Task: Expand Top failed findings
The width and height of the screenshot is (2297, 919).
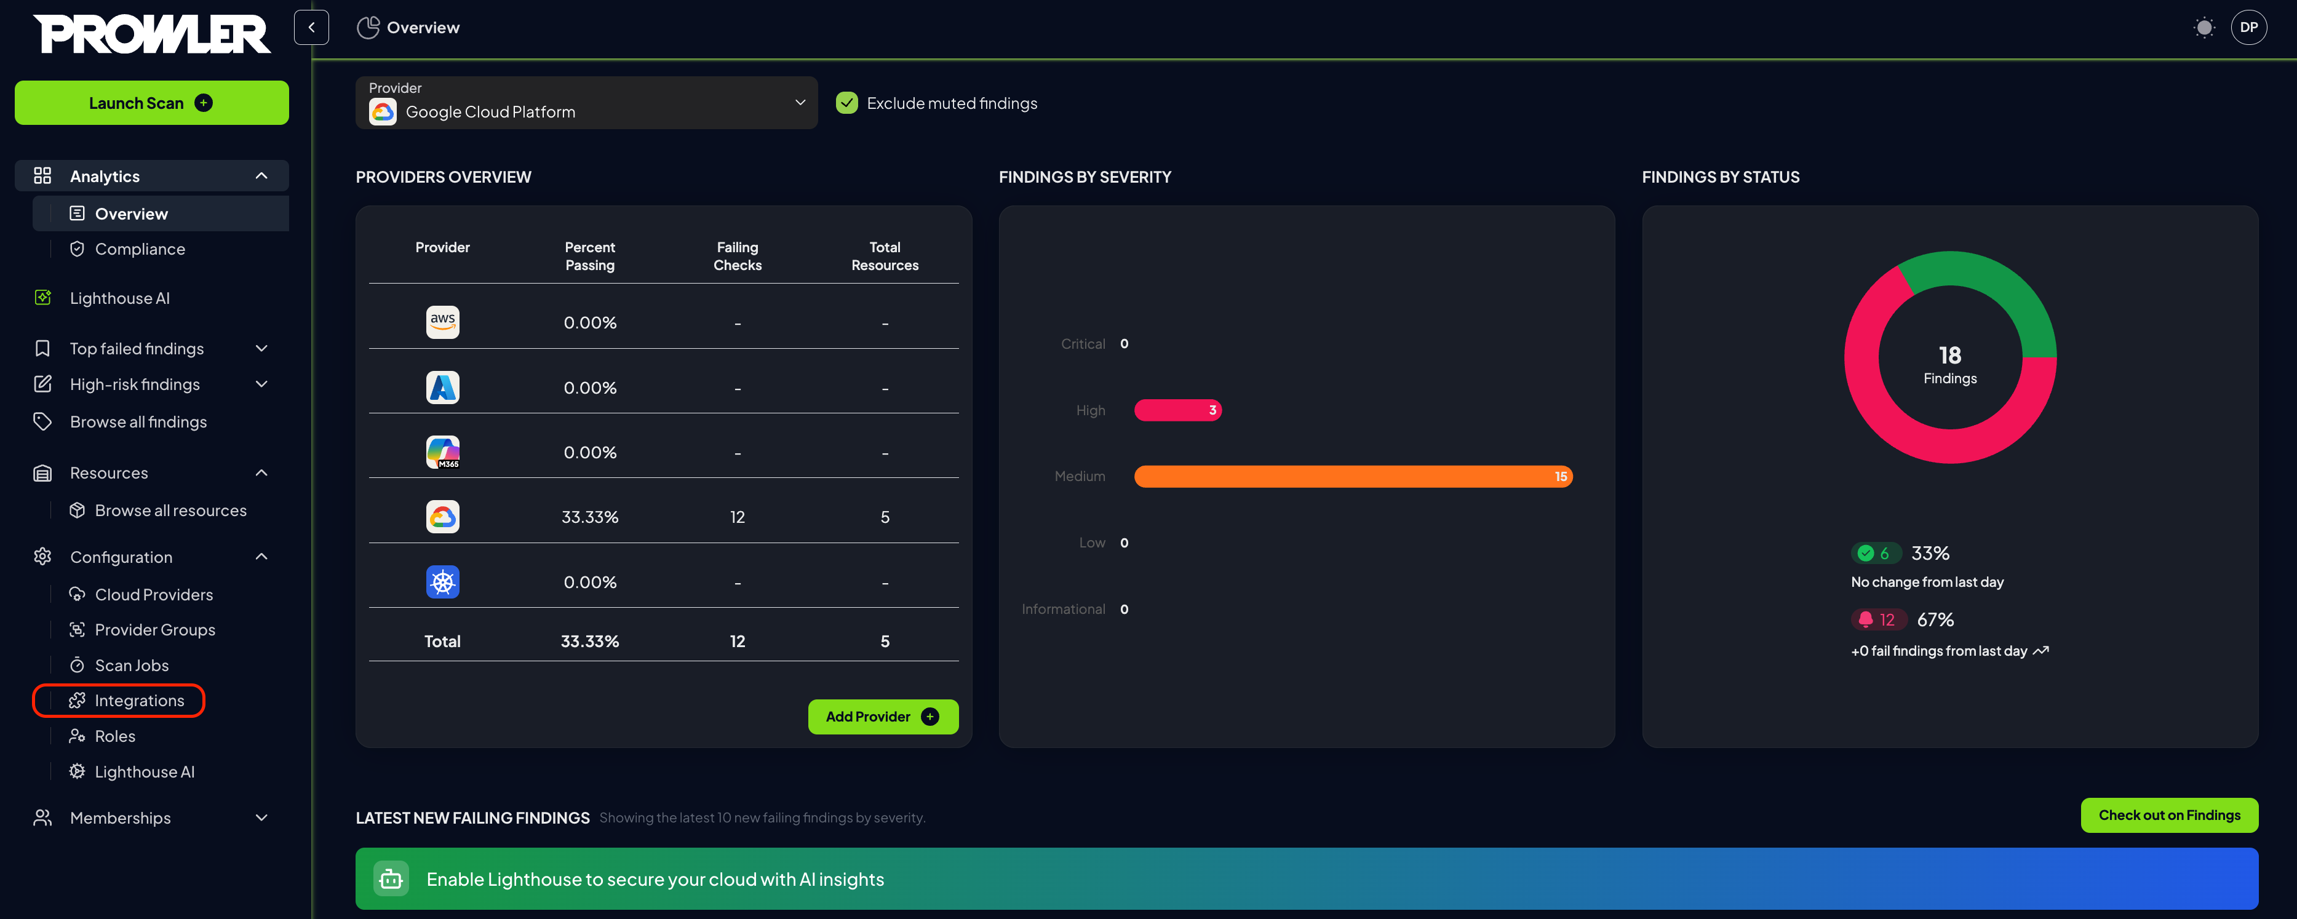Action: click(x=260, y=348)
